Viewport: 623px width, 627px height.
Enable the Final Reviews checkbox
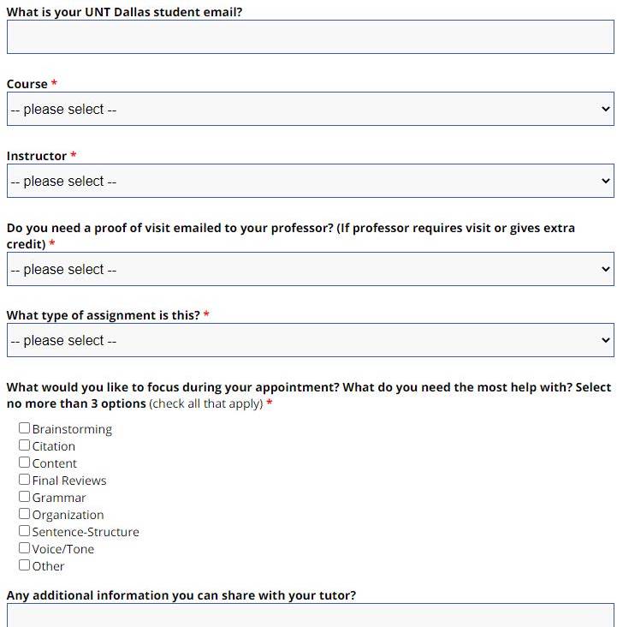(25, 480)
